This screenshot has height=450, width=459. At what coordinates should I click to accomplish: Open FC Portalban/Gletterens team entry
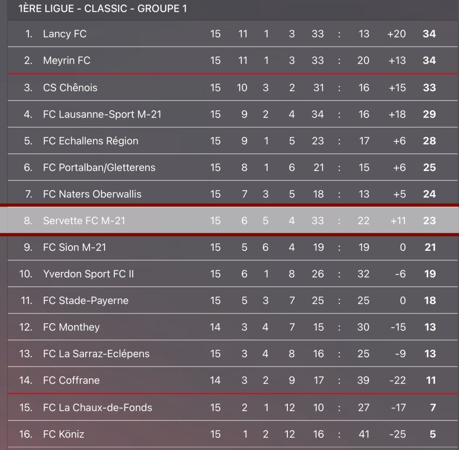coord(99,167)
